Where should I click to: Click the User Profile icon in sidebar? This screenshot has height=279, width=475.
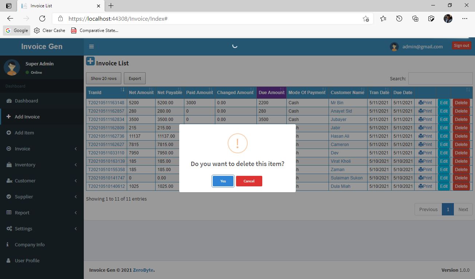pos(8,260)
